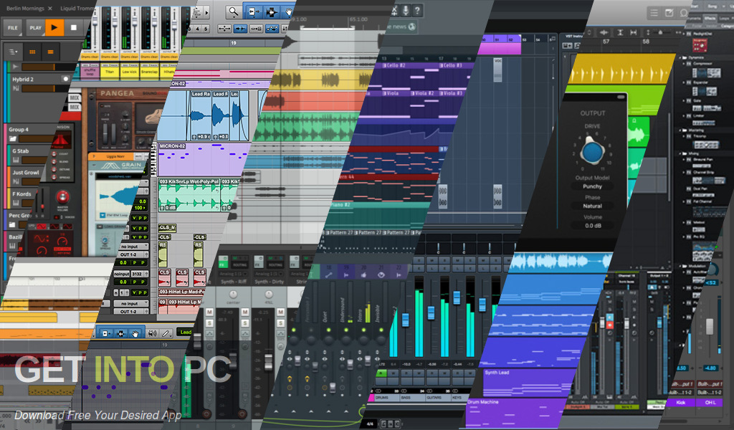
Task: Select the G Stab track
Action: 21,150
